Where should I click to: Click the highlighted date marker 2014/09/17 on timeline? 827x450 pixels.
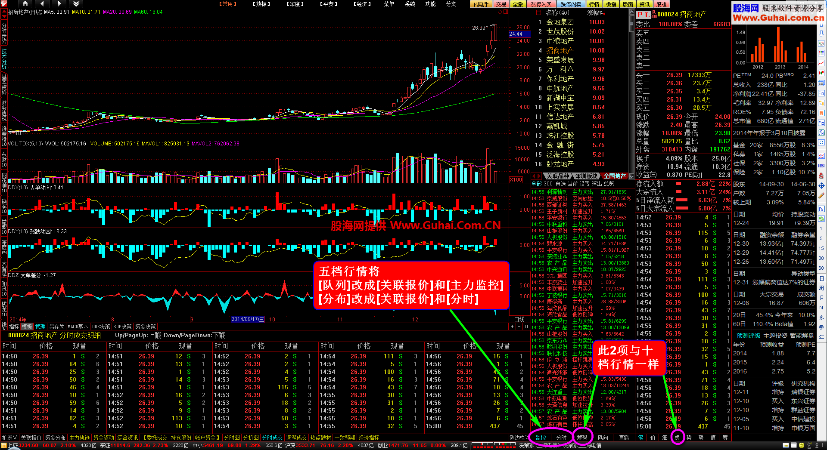coord(248,319)
